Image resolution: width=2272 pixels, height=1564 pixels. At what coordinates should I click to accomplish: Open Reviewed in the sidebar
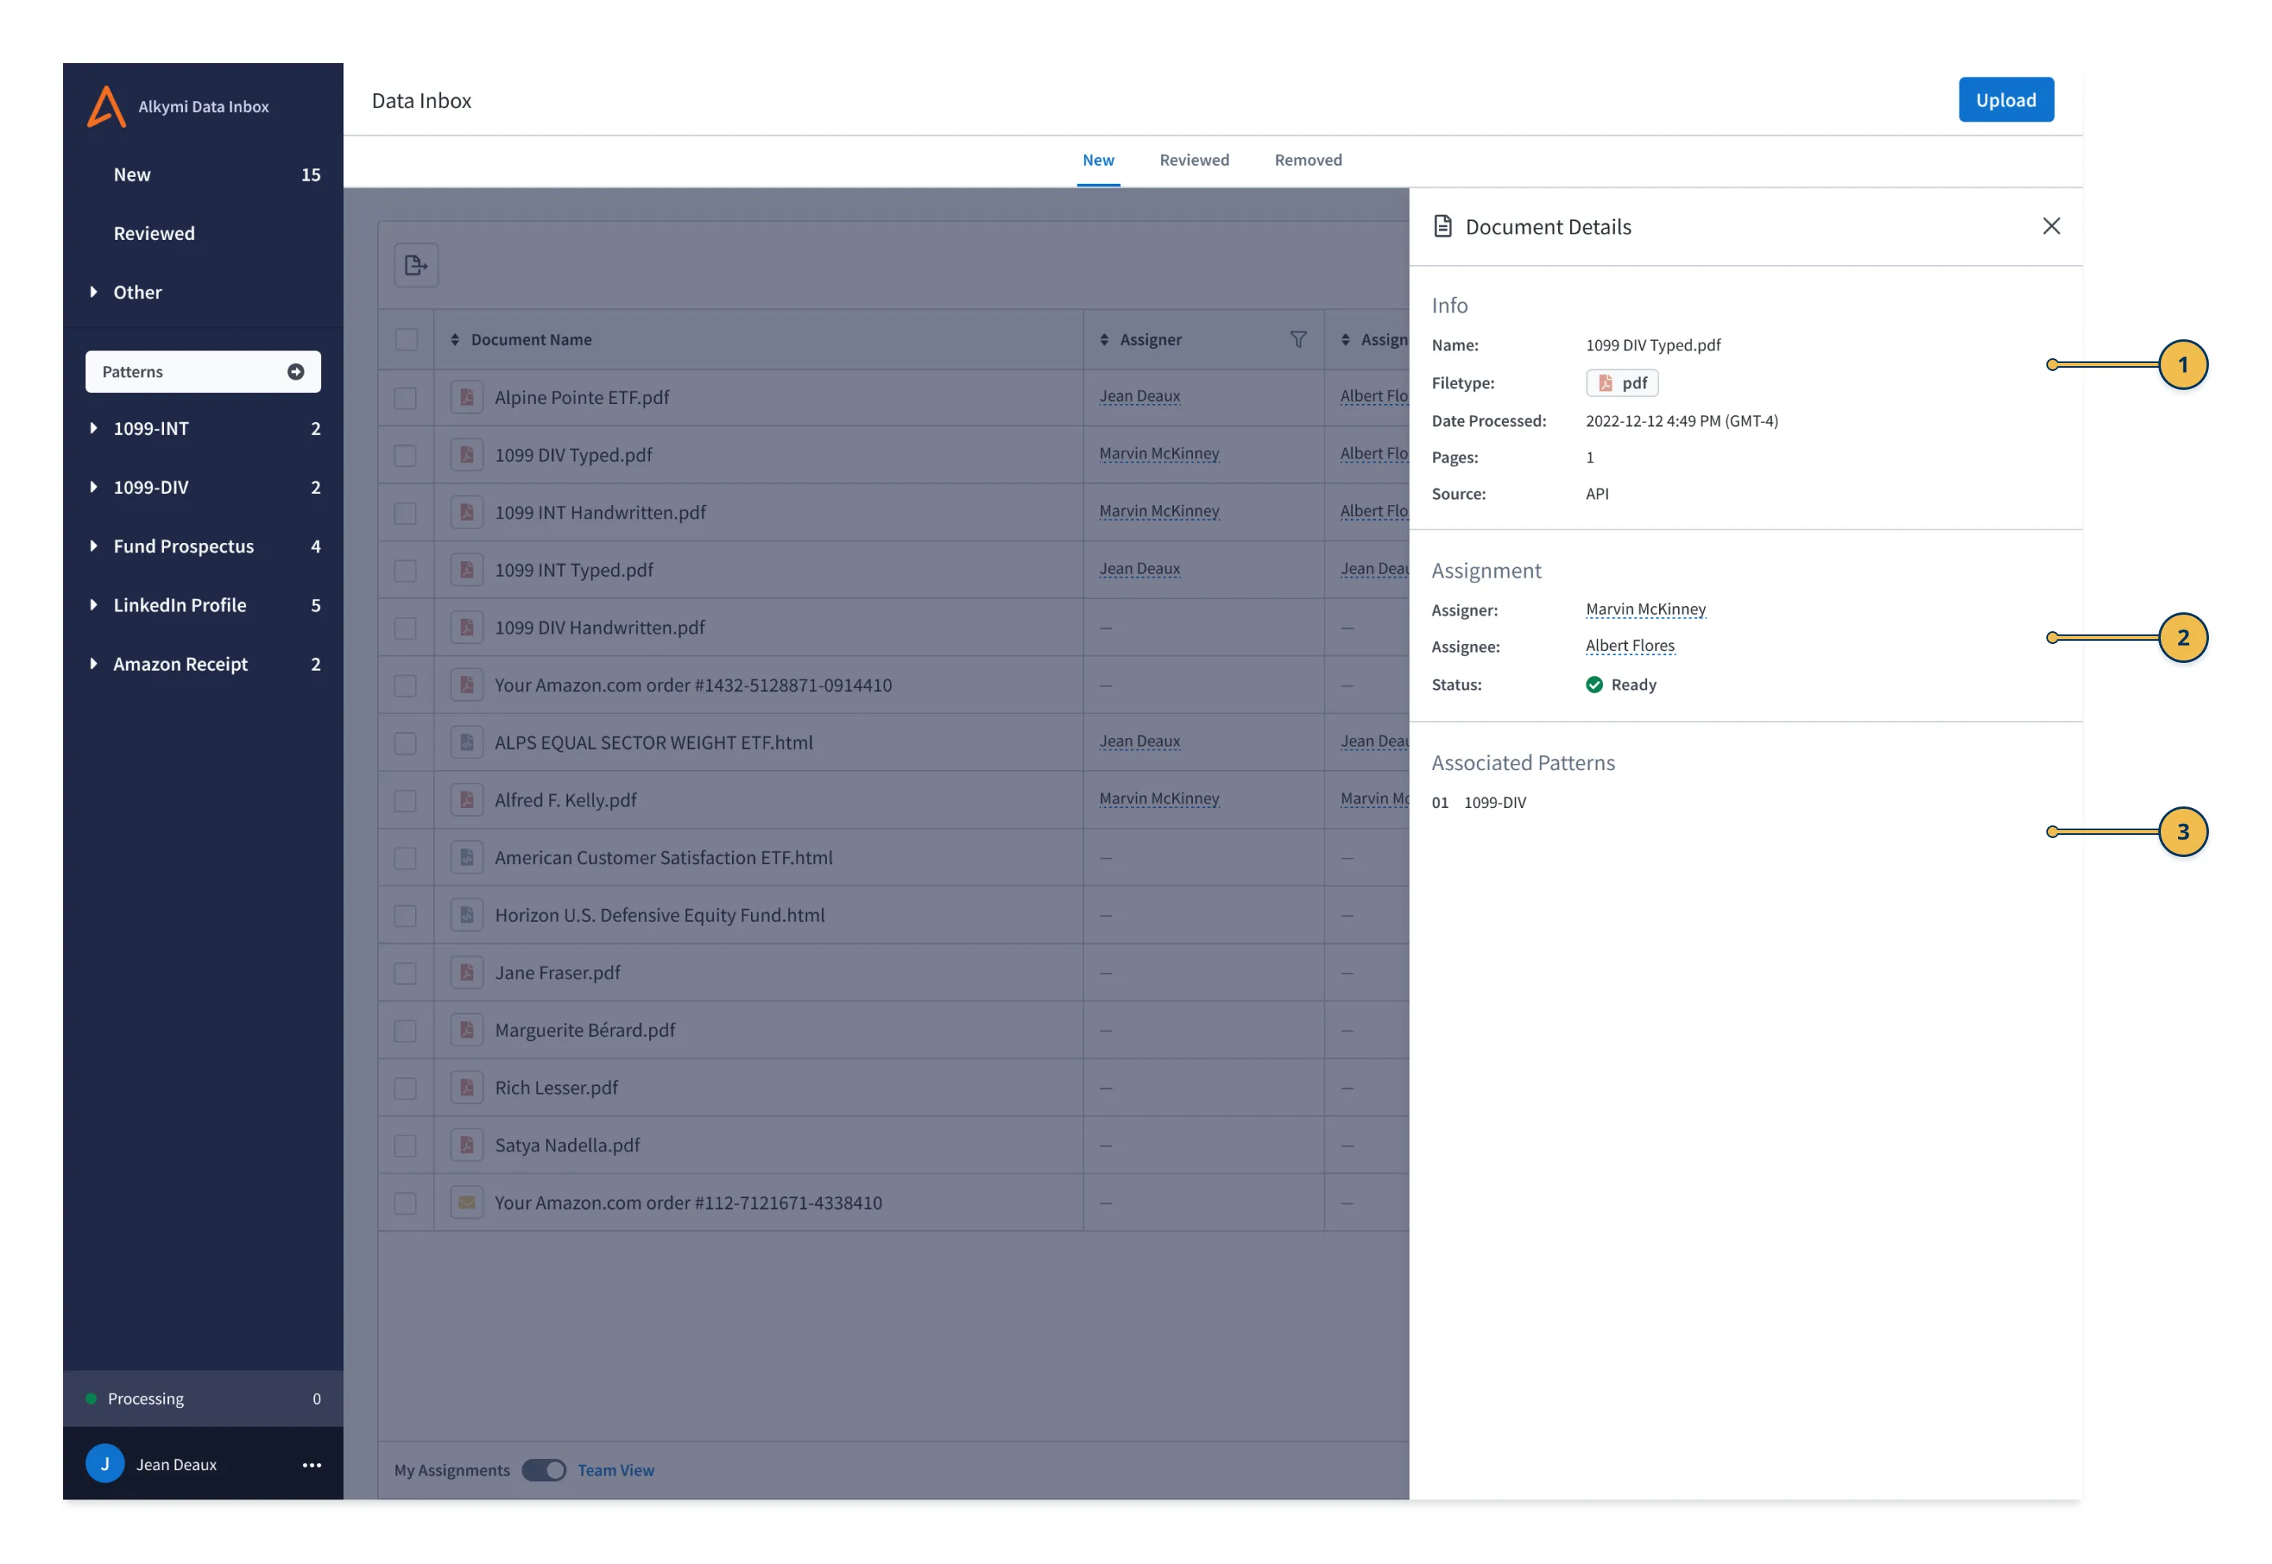click(x=203, y=234)
